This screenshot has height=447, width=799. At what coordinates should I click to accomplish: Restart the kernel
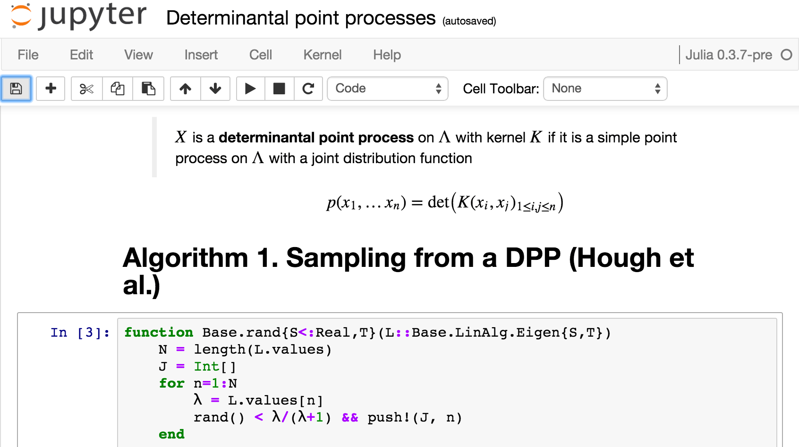point(309,89)
